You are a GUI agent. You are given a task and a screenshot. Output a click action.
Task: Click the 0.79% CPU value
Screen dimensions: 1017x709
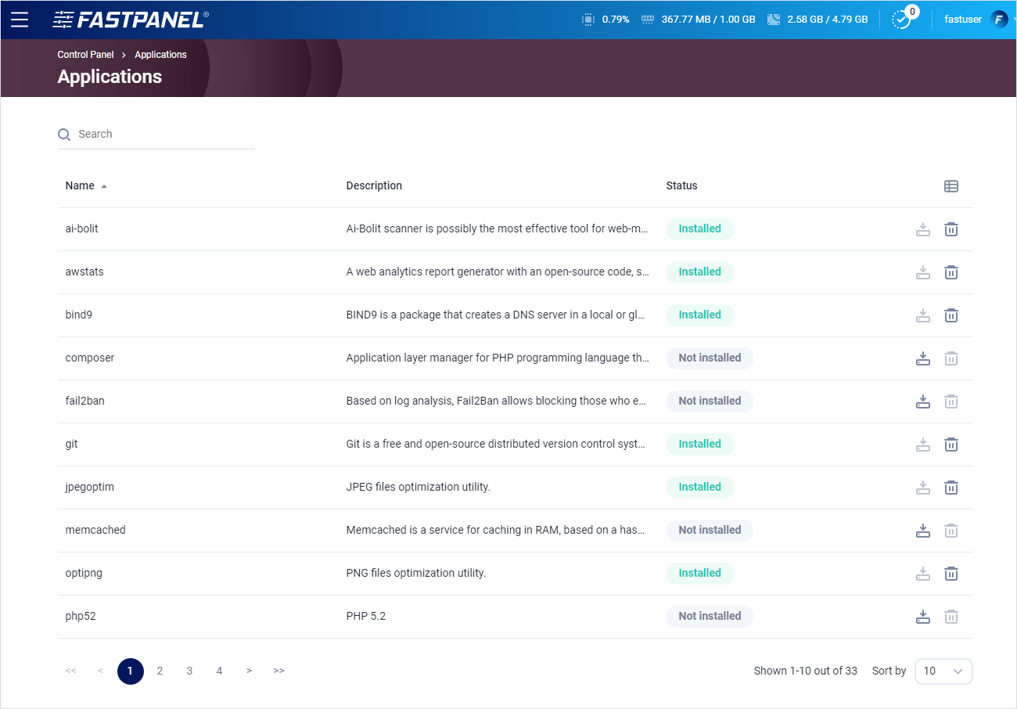tap(616, 20)
